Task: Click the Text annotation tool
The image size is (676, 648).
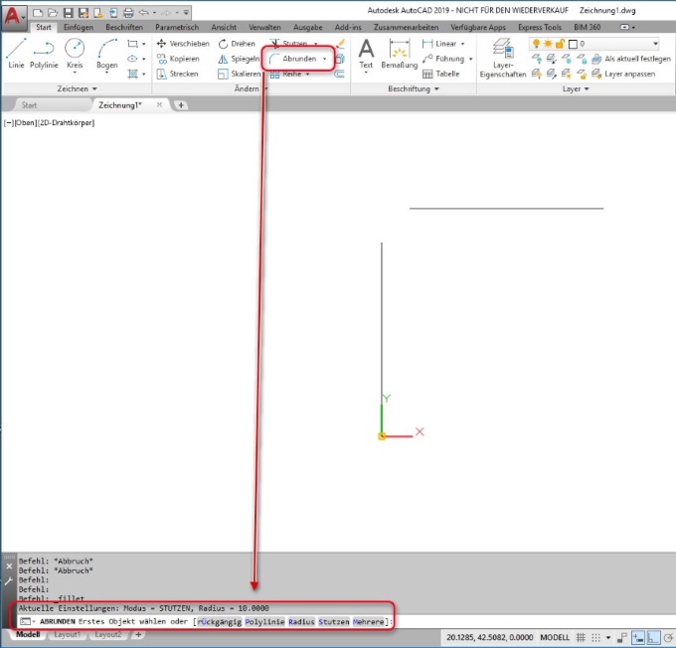Action: click(366, 54)
